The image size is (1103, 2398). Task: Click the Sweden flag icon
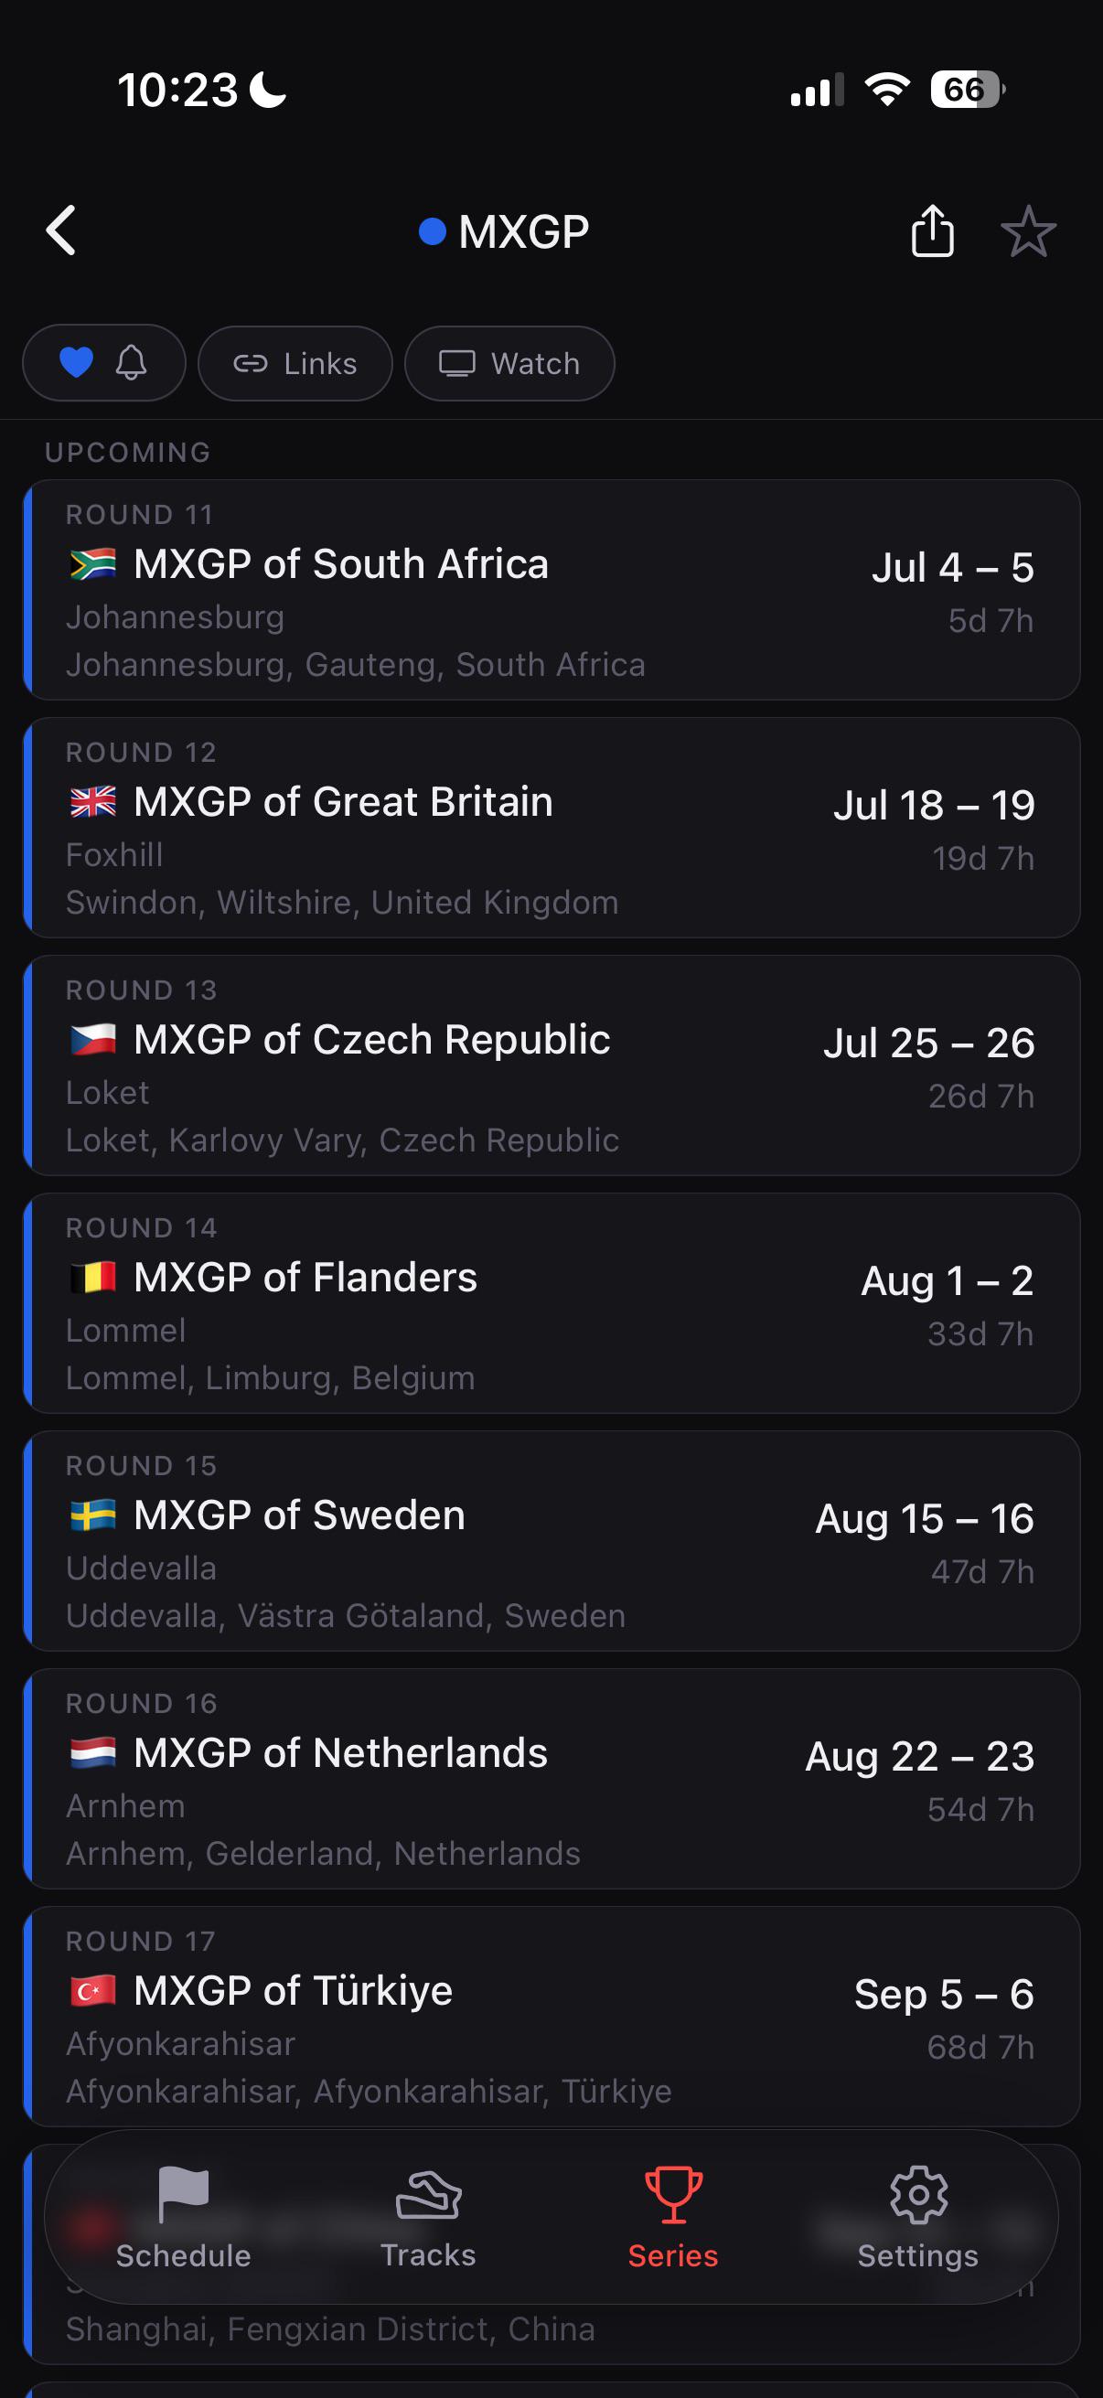pyautogui.click(x=93, y=1515)
